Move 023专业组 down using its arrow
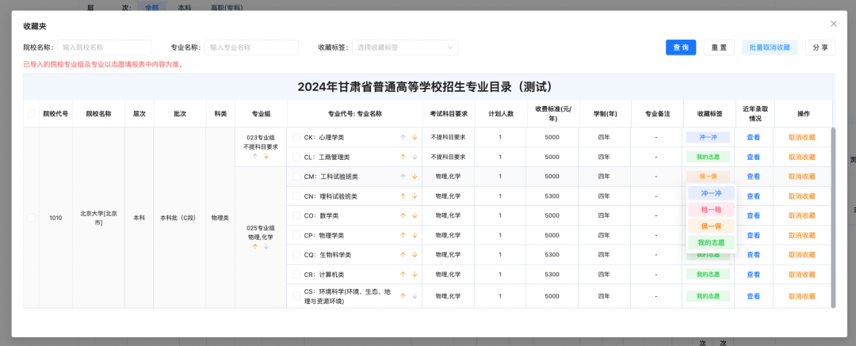The width and height of the screenshot is (856, 346). pyautogui.click(x=266, y=157)
